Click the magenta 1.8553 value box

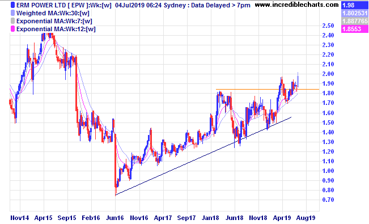click(x=354, y=29)
